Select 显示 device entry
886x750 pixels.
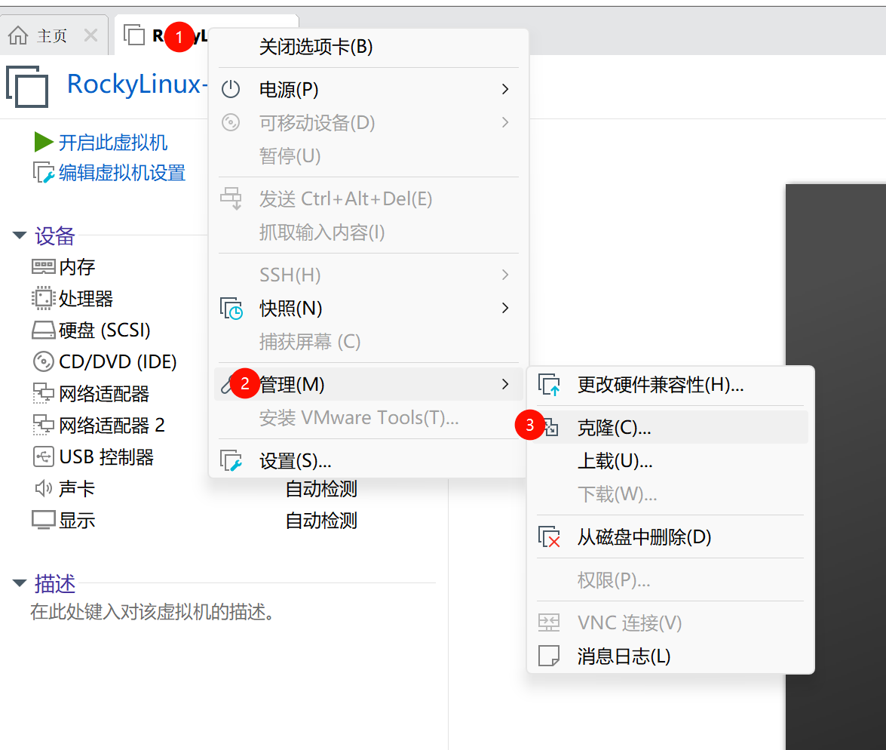point(77,521)
